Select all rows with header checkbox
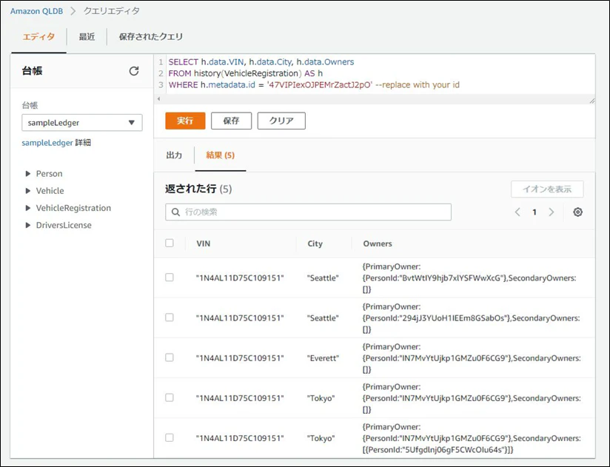Screen dimensions: 610x467 170,243
